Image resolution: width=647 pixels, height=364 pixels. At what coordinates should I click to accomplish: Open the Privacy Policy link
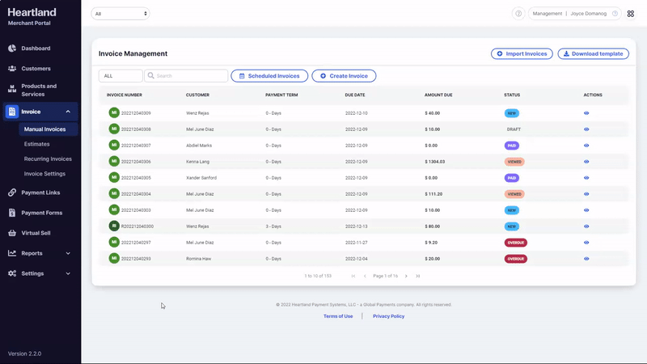coord(388,316)
